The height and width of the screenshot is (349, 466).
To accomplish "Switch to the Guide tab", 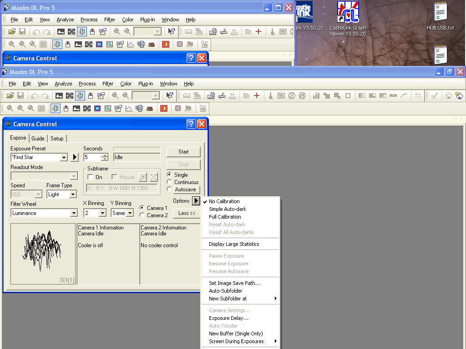I will click(38, 139).
